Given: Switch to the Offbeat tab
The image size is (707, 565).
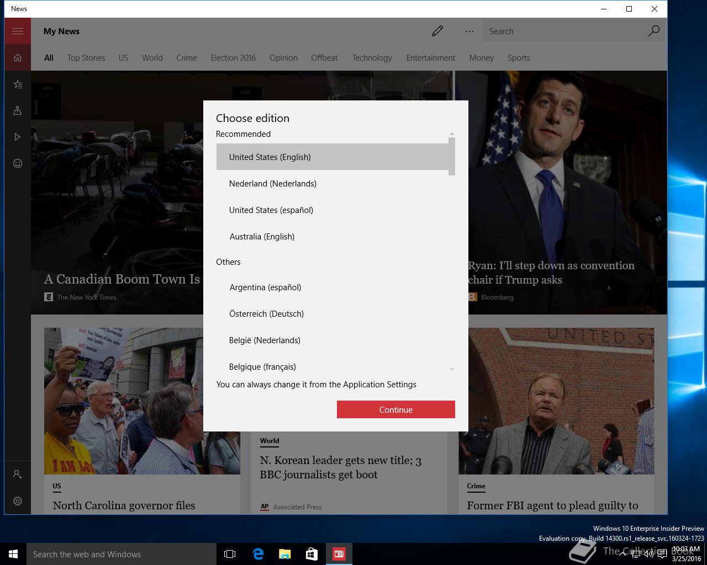Looking at the screenshot, I should point(324,58).
